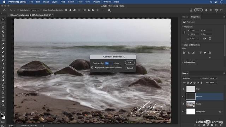Image resolution: width=226 pixels, height=127 pixels.
Task: Click the Contract By pixels field
Action: (109, 64)
